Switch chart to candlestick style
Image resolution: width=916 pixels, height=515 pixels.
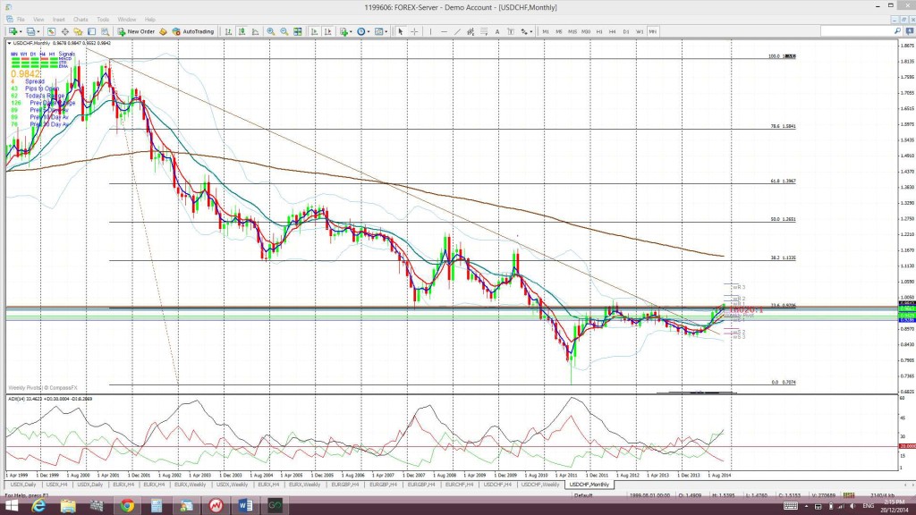point(242,31)
